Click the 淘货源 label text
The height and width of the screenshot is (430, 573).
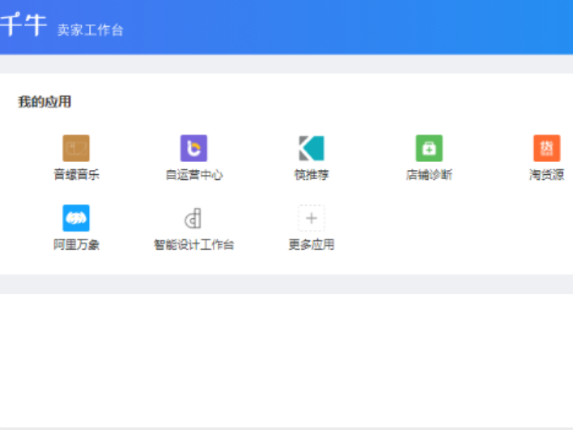point(546,174)
